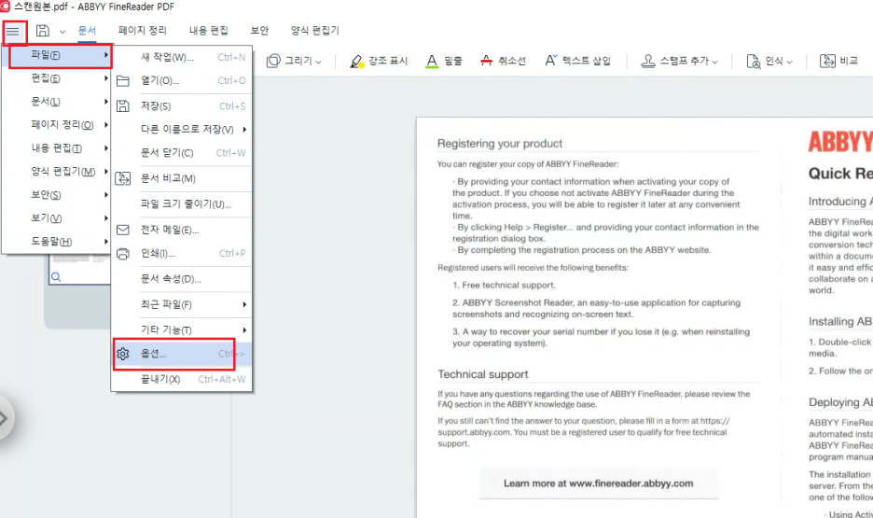This screenshot has height=518, width=873.
Task: Click the hamburger main menu icon
Action: (13, 31)
